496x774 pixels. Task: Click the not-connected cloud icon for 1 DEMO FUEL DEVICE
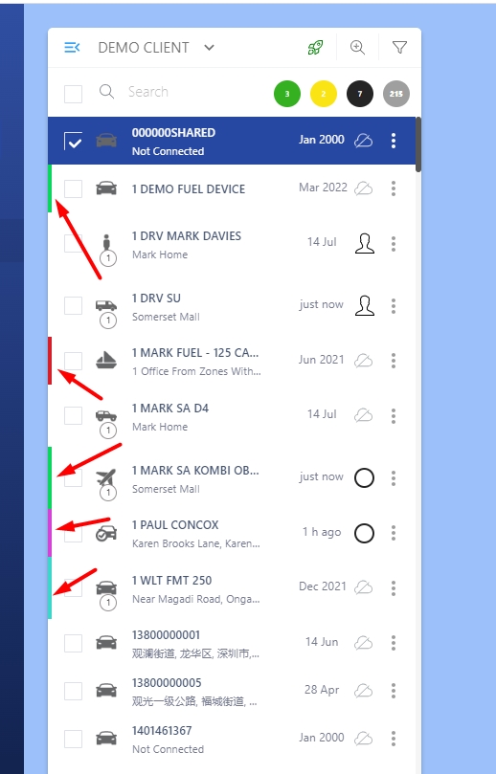[x=364, y=188]
